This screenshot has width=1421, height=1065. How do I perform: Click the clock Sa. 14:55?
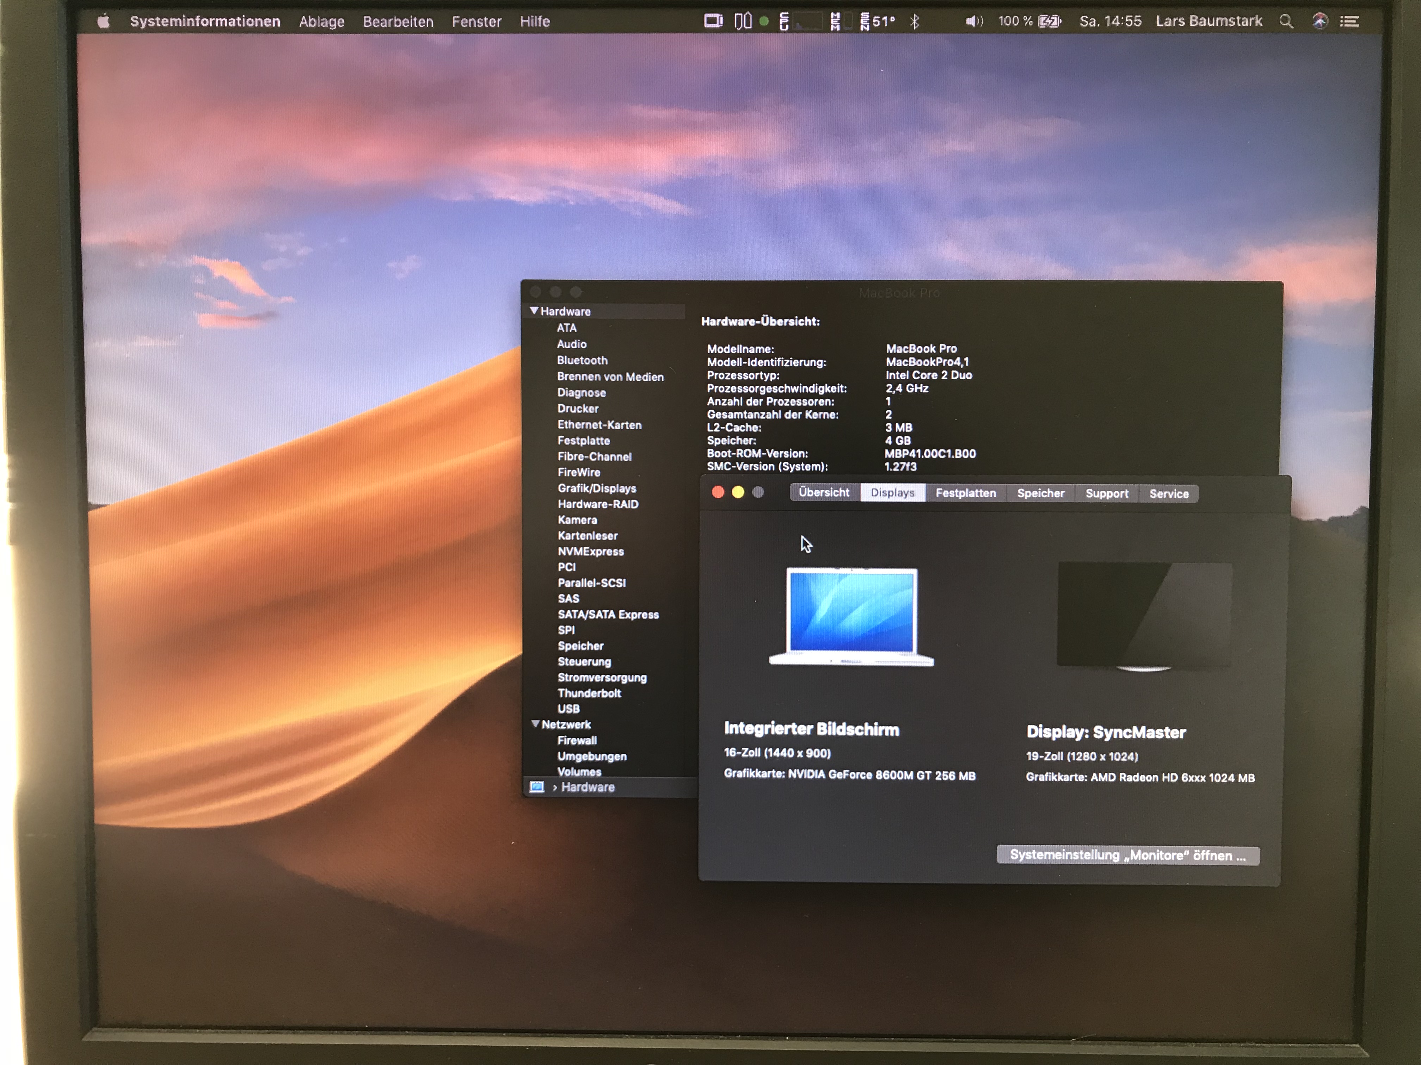pyautogui.click(x=1111, y=21)
